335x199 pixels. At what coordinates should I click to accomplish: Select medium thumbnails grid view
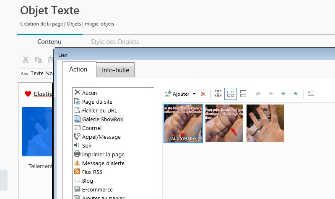pos(231,94)
